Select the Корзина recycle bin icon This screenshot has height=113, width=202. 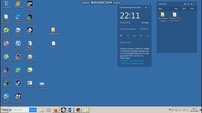pyautogui.click(x=6, y=5)
